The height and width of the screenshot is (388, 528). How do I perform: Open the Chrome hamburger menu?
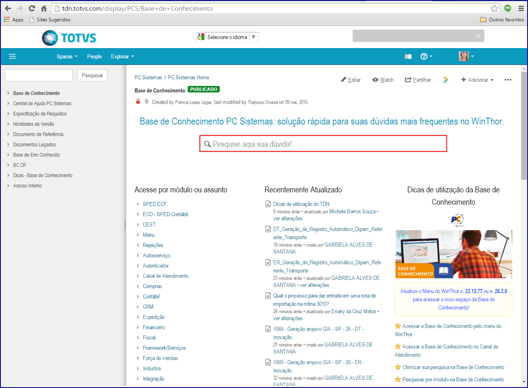click(x=521, y=8)
